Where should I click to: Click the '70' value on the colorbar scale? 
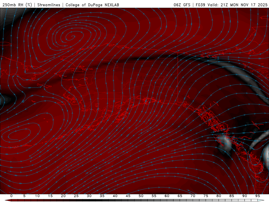tap(193, 196)
